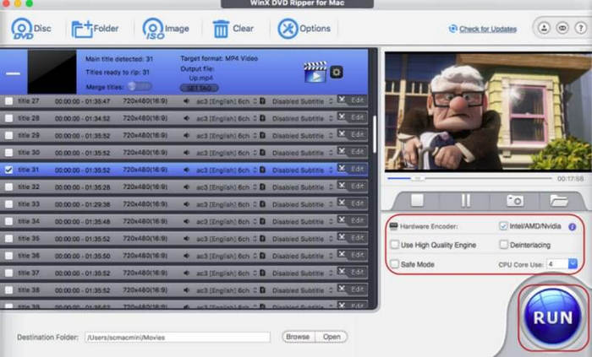Viewport: 592px width, 357px height.
Task: Take a snapshot with the camera icon
Action: coord(514,200)
